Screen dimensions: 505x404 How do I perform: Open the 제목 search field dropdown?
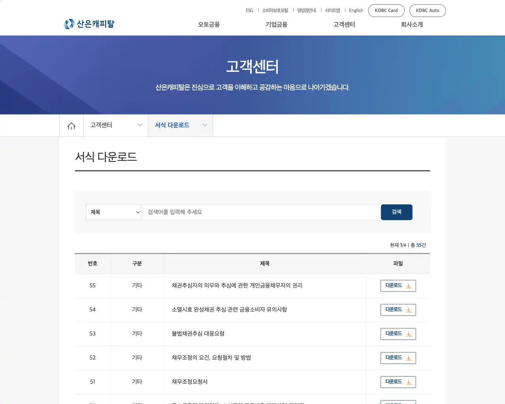[x=113, y=212]
